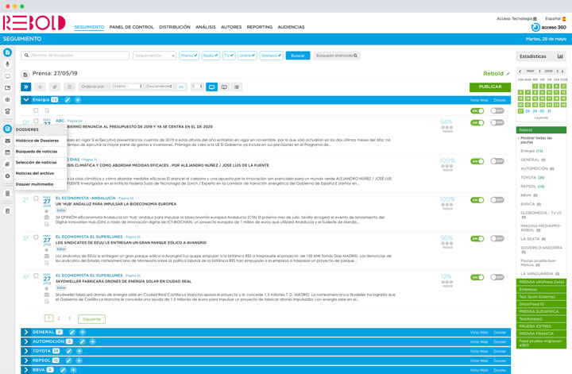572x374 pixels.
Task: Open the PANEL DE CONTROL tab
Action: [x=131, y=27]
